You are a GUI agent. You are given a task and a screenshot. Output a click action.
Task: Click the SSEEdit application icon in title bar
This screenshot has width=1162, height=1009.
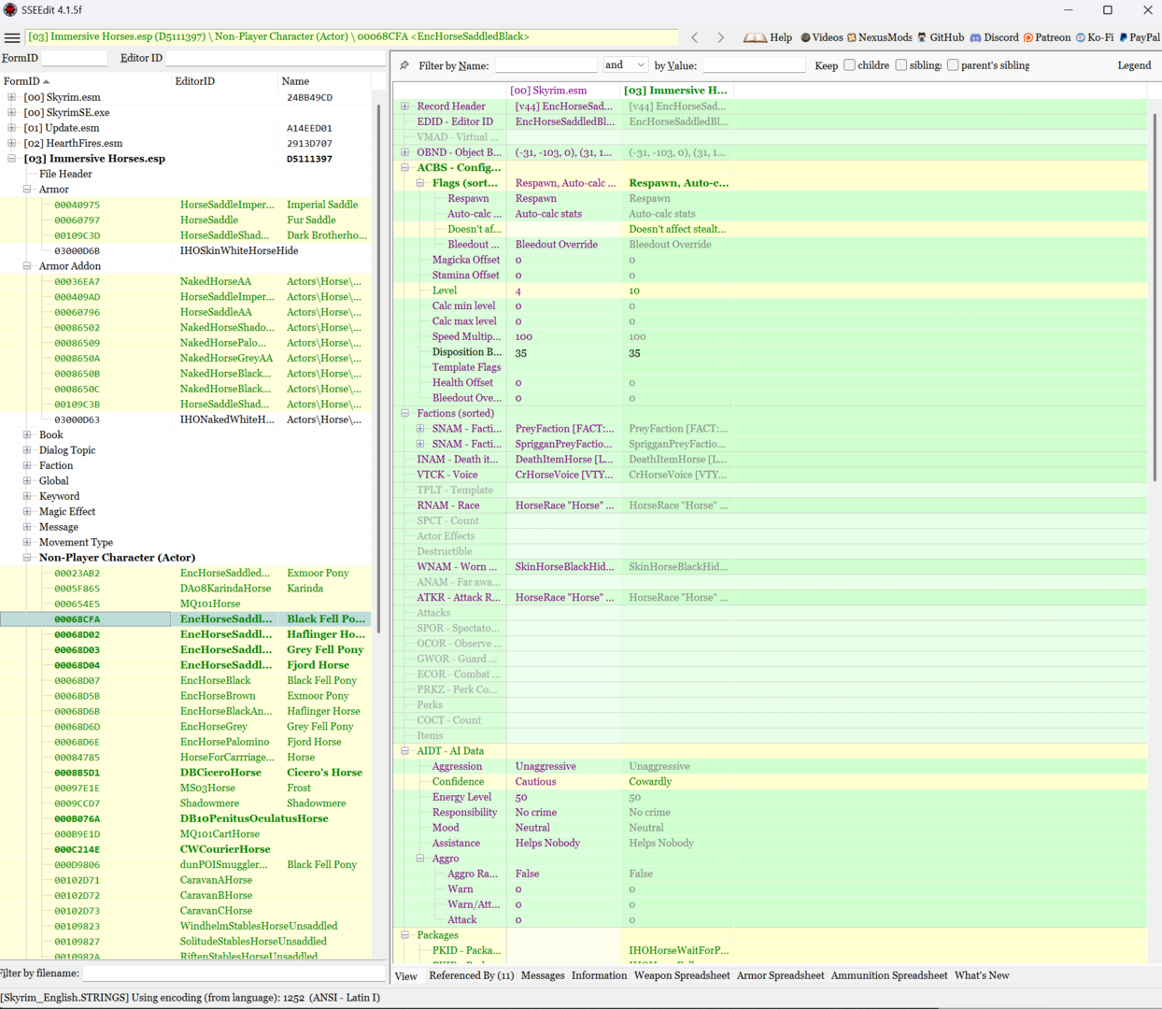click(x=10, y=10)
